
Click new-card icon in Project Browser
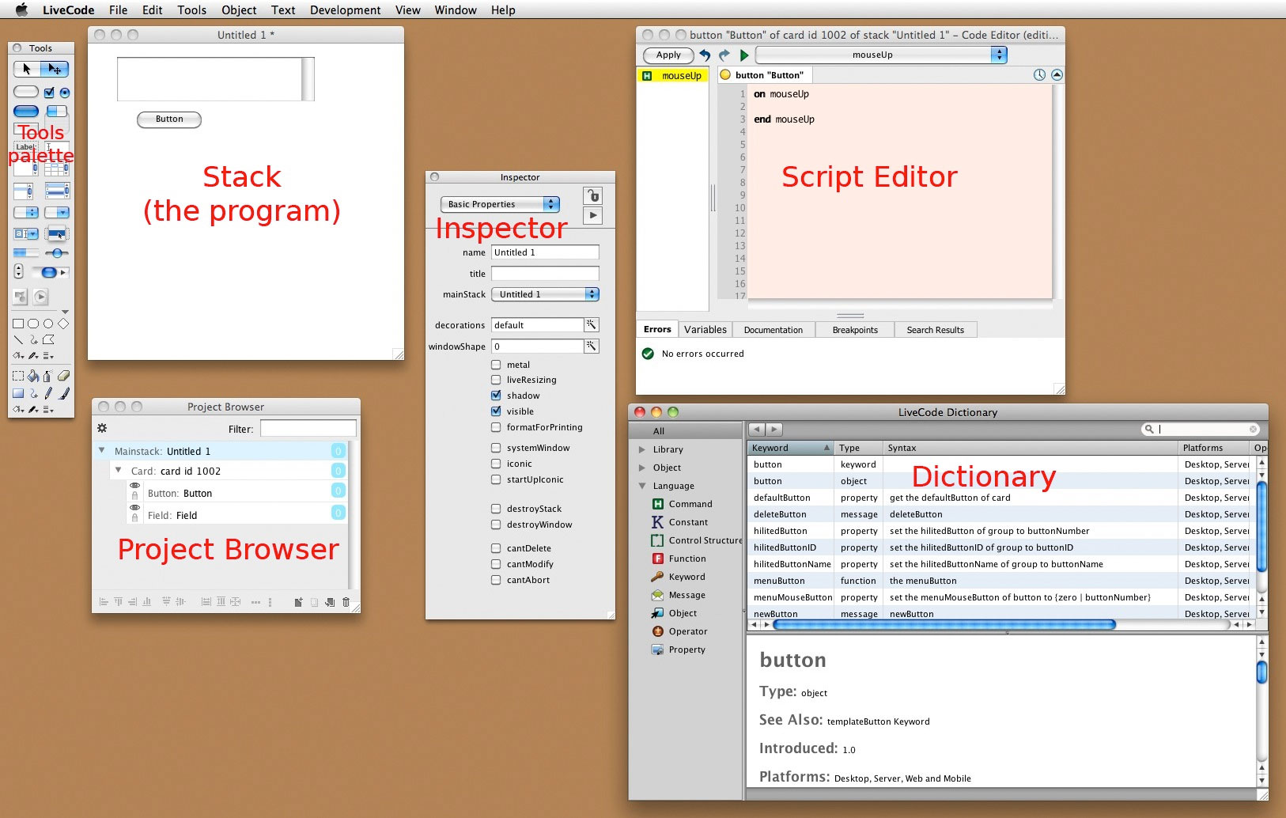click(298, 602)
